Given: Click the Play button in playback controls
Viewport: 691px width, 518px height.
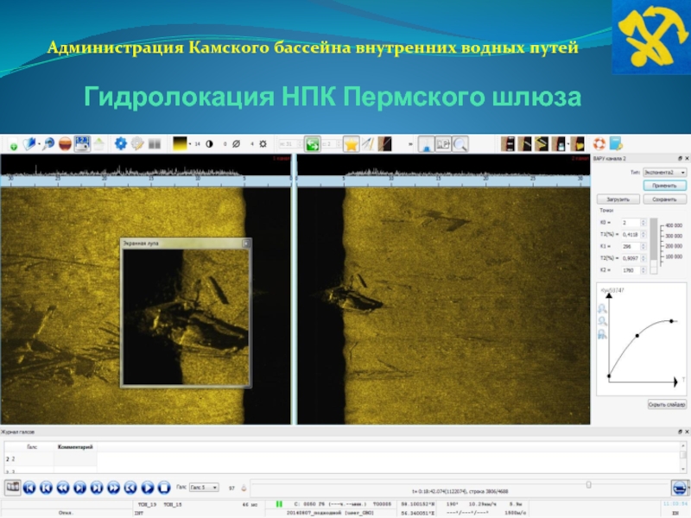Looking at the screenshot, I should click(x=147, y=488).
